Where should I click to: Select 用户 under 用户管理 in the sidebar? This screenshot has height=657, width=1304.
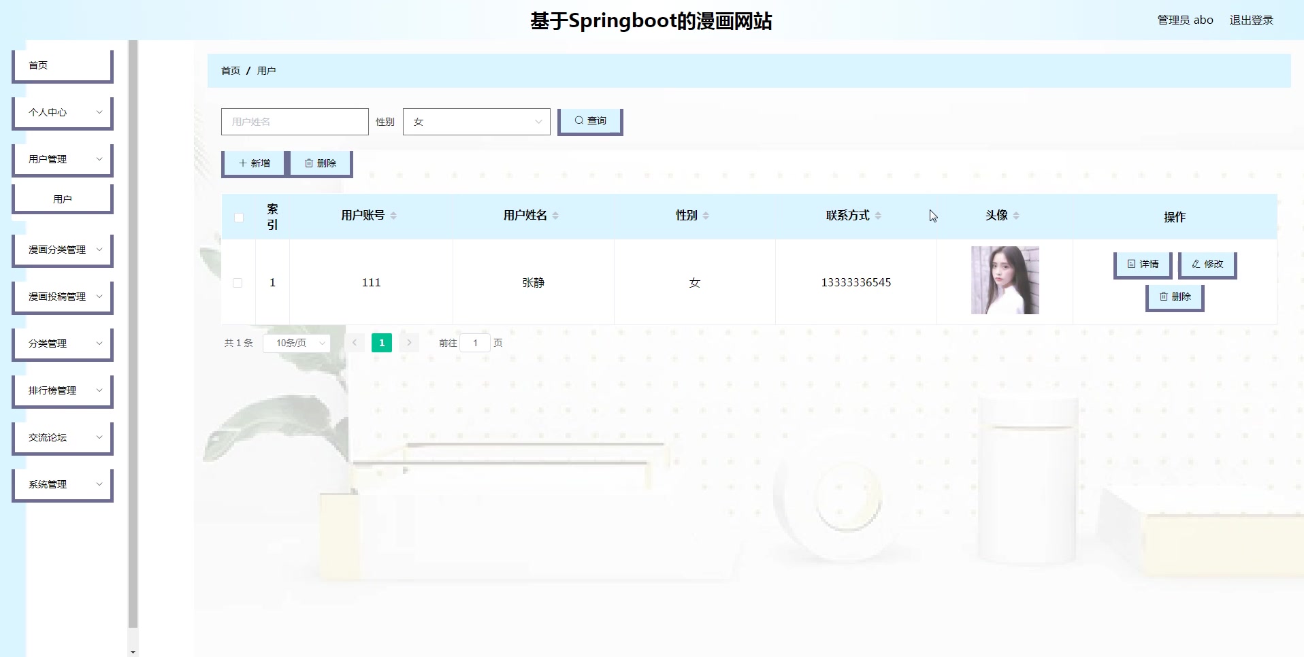point(62,198)
